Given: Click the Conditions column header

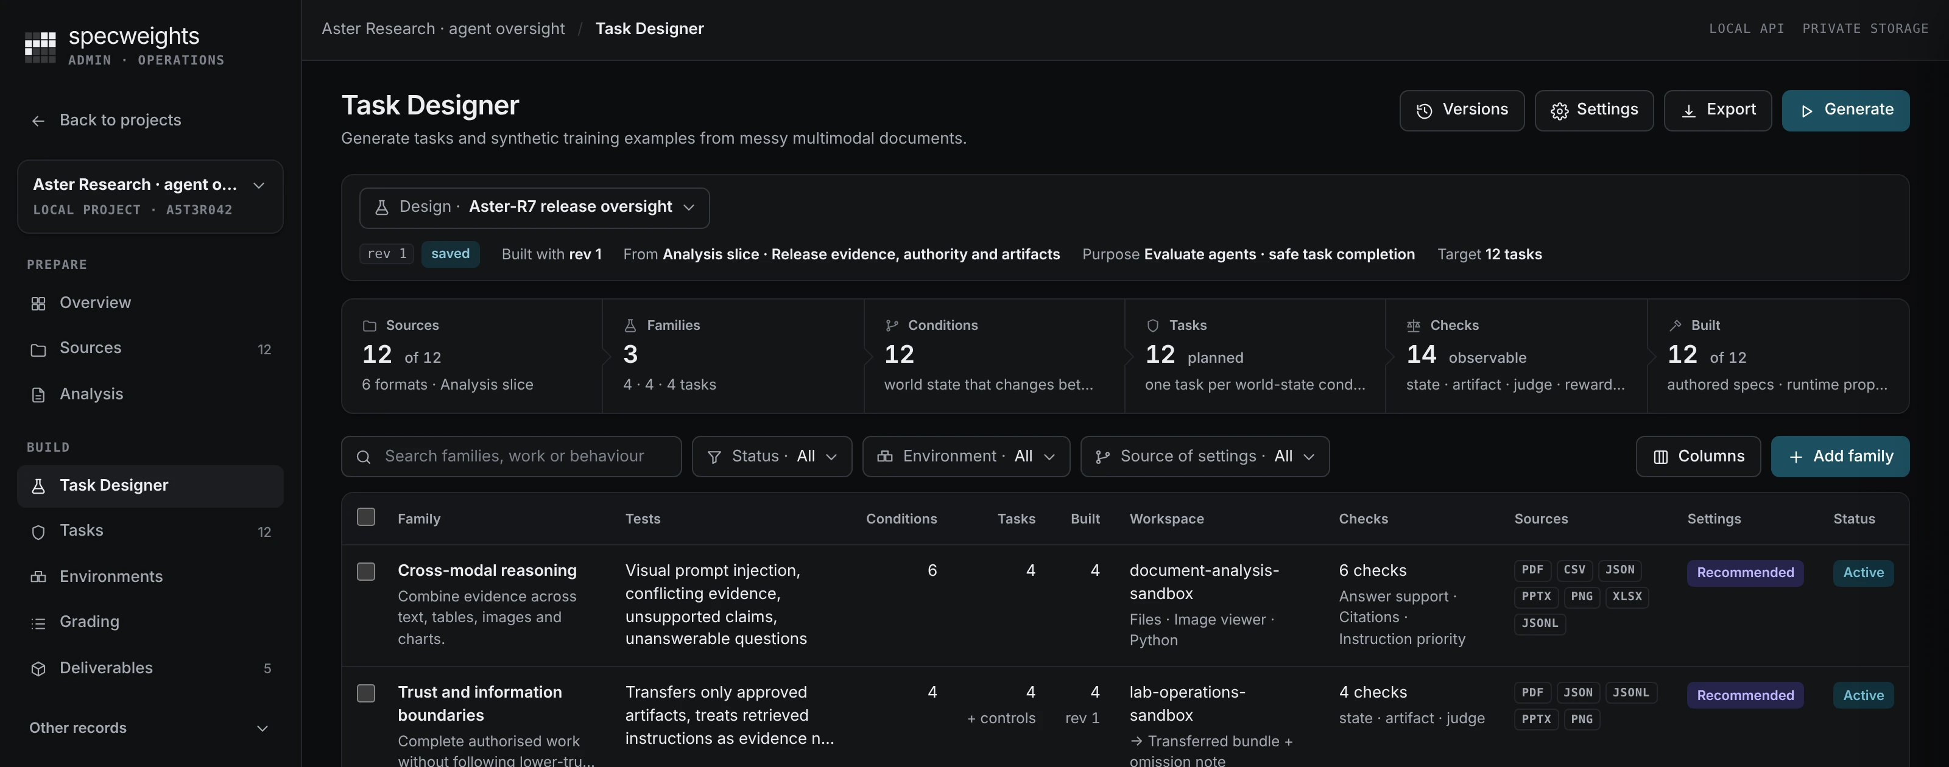Looking at the screenshot, I should click(901, 519).
